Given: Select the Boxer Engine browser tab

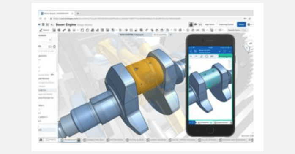Looking at the screenshot, I should click(x=57, y=14).
